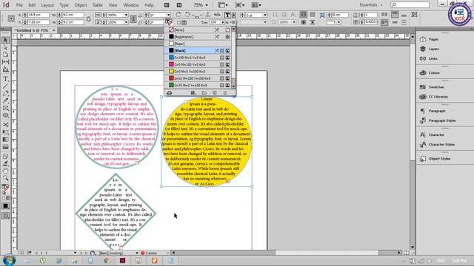This screenshot has width=474, height=266.
Task: Open the Layout menu
Action: [47, 5]
